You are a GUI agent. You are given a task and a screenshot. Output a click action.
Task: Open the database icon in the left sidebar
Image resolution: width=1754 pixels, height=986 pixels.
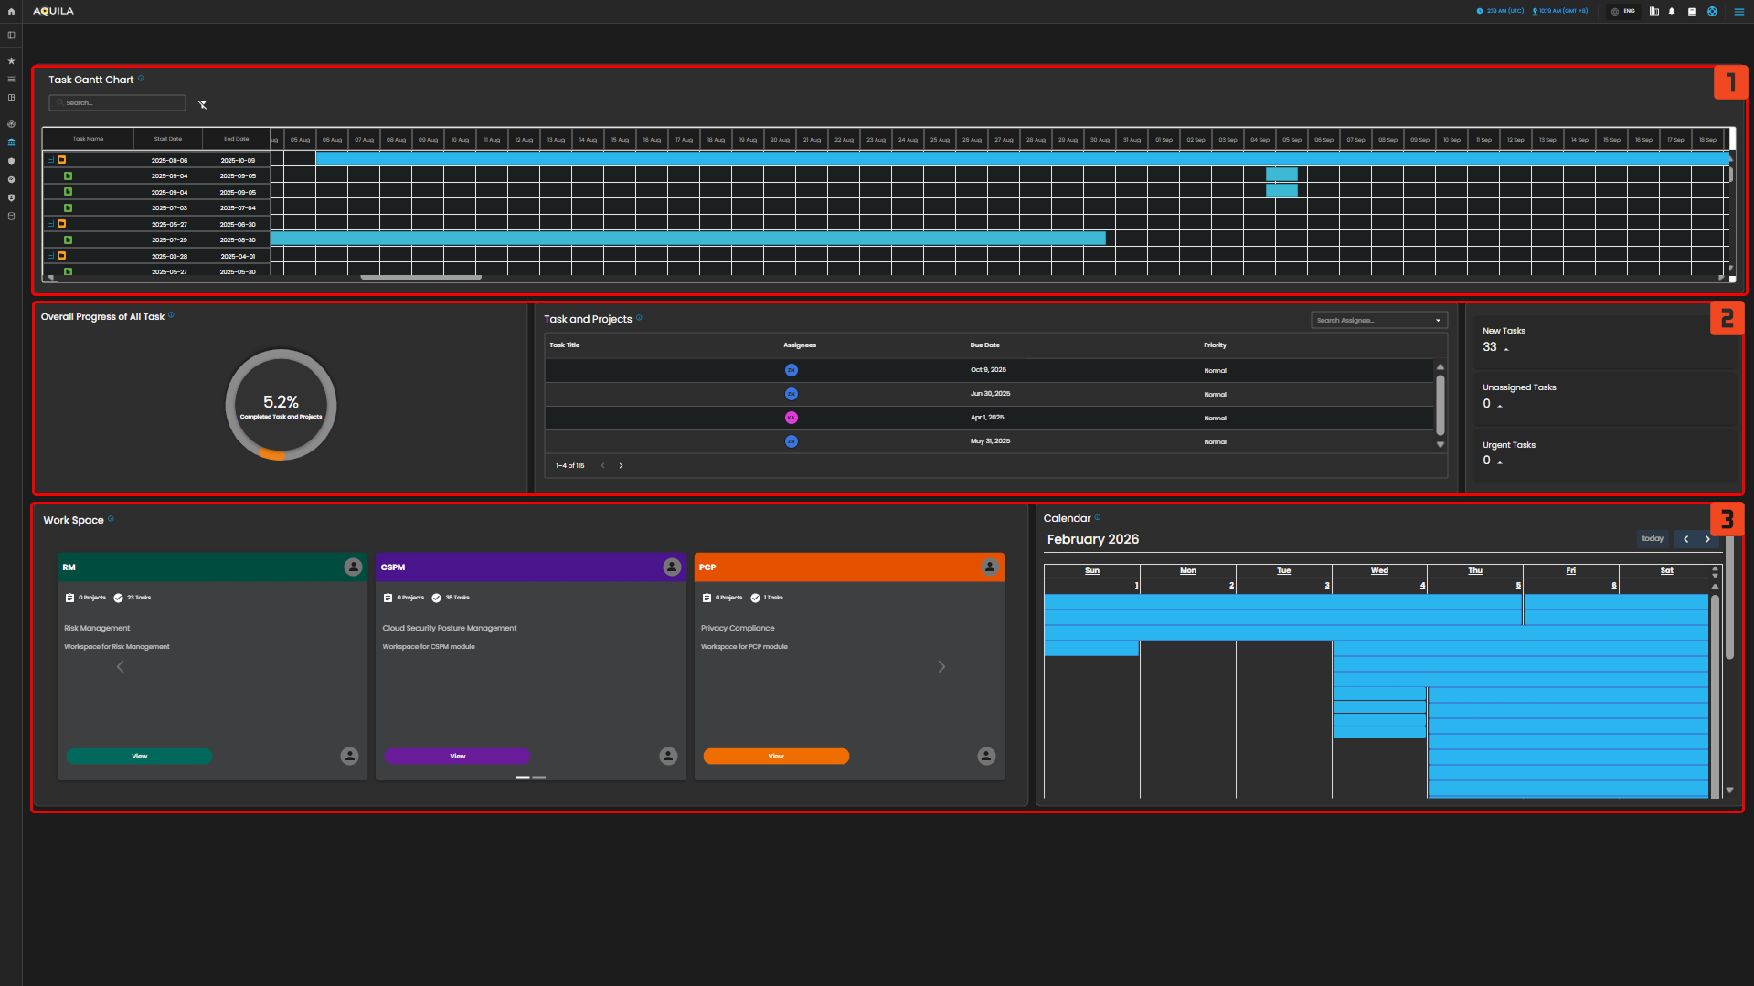point(11,217)
